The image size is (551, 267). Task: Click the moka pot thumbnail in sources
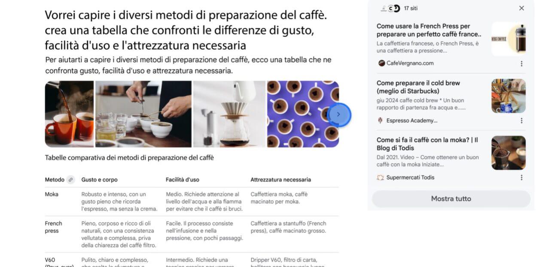point(508,153)
